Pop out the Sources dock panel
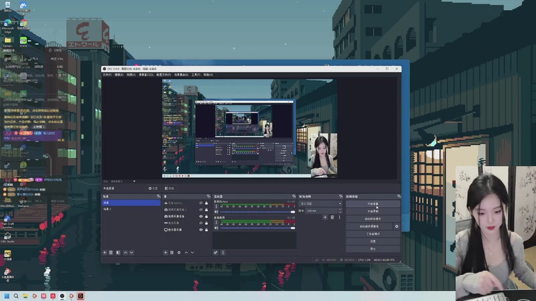This screenshot has width=536, height=301. [x=208, y=197]
